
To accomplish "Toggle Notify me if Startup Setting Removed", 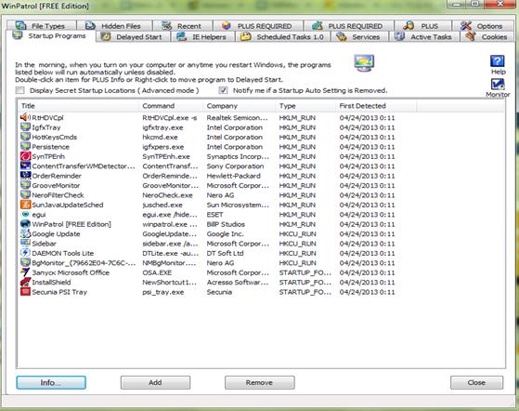I will point(224,90).
